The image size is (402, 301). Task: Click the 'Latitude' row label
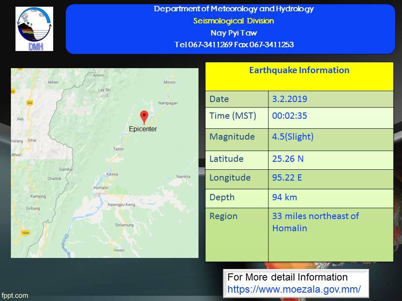[x=227, y=159]
